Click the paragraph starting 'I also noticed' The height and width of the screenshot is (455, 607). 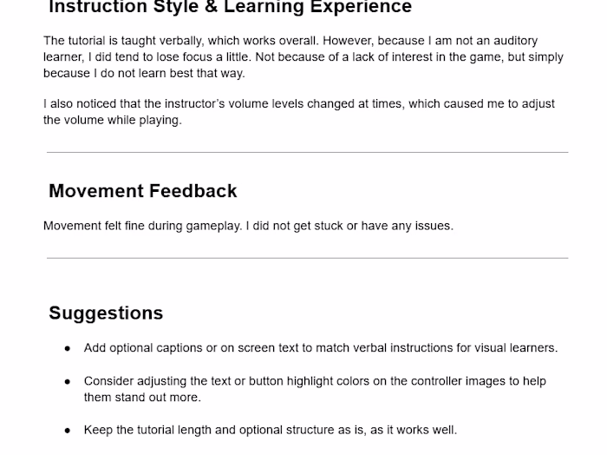(298, 112)
